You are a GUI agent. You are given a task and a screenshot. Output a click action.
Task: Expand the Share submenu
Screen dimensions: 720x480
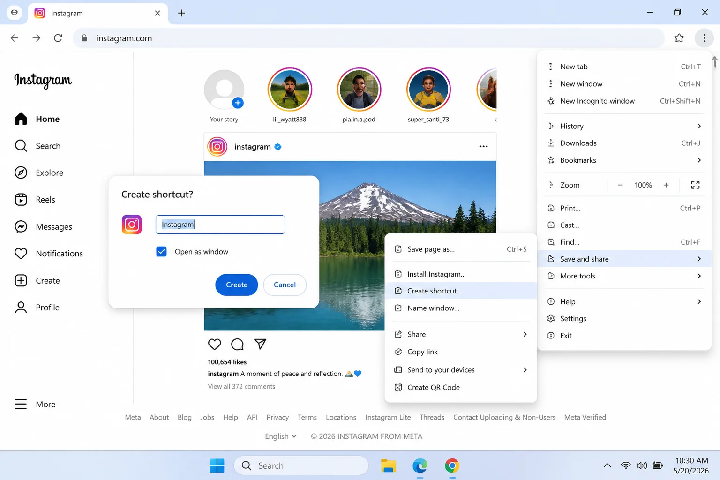click(x=461, y=334)
